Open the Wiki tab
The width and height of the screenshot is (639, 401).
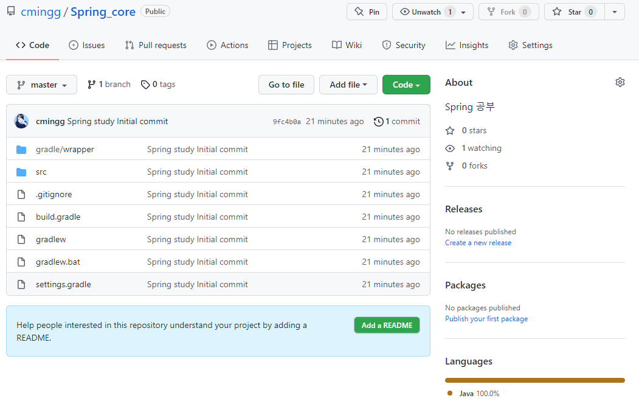tap(347, 45)
